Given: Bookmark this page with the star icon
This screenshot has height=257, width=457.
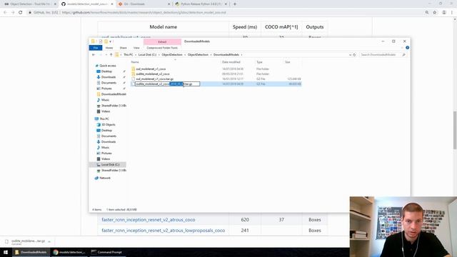Looking at the screenshot, I should pos(435,13).
